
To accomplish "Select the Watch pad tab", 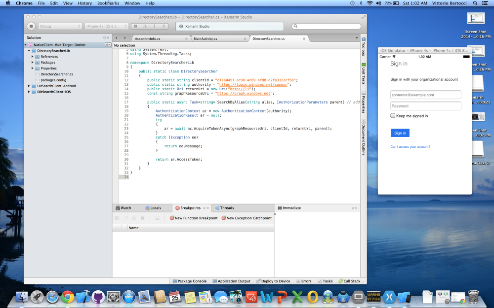I will coord(123,208).
